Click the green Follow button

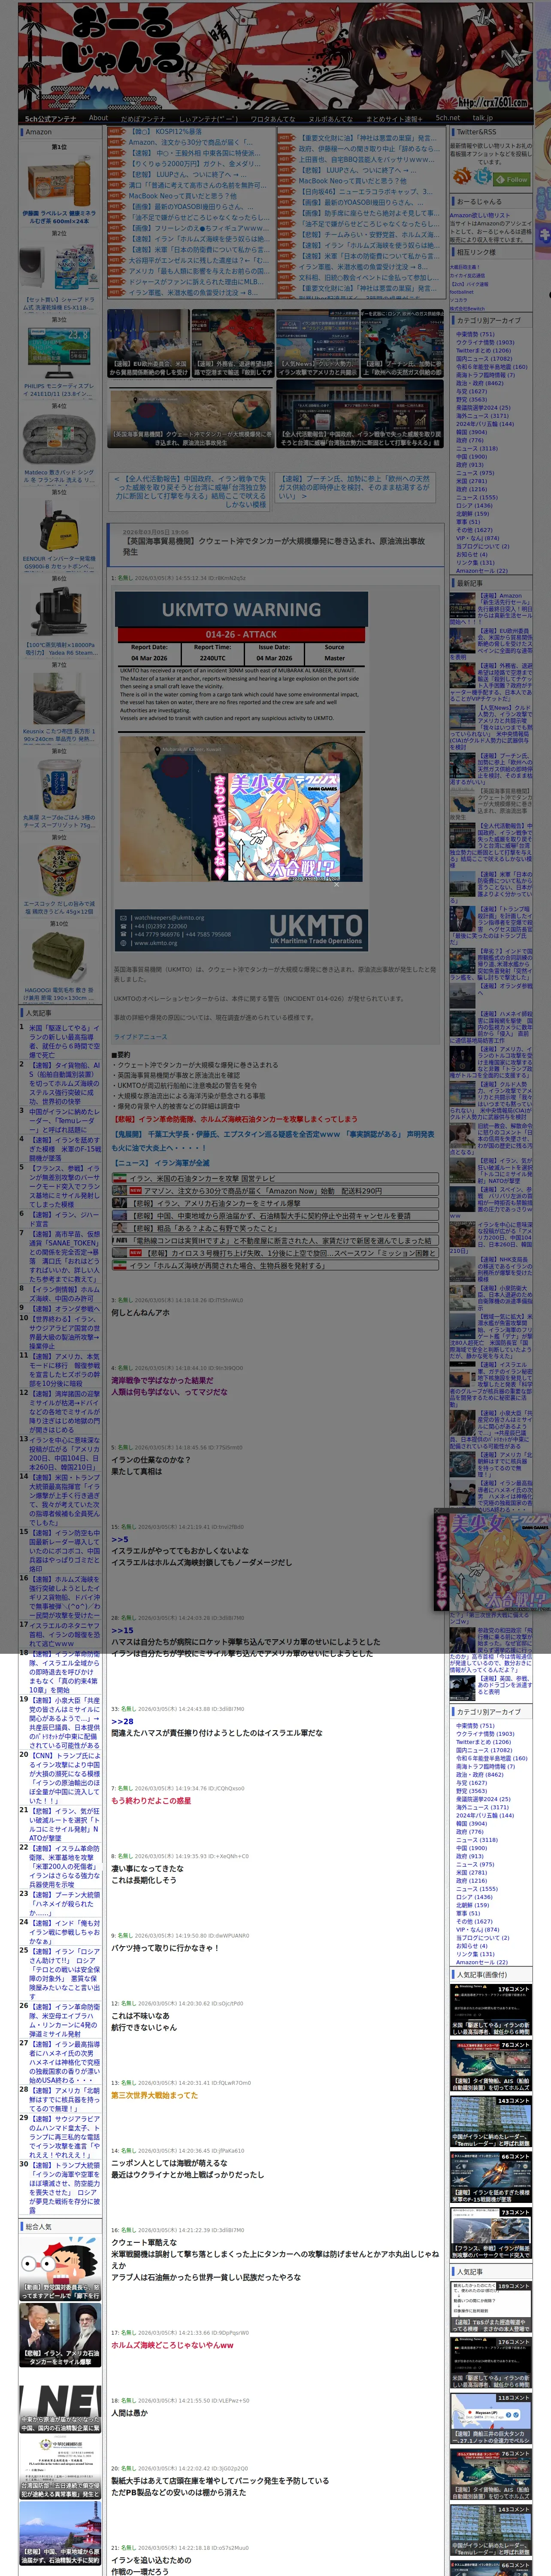(x=512, y=180)
